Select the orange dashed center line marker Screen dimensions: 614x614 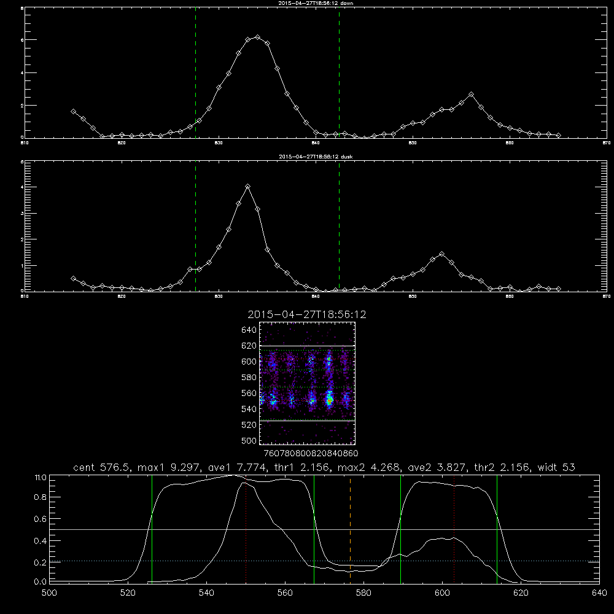coord(350,529)
